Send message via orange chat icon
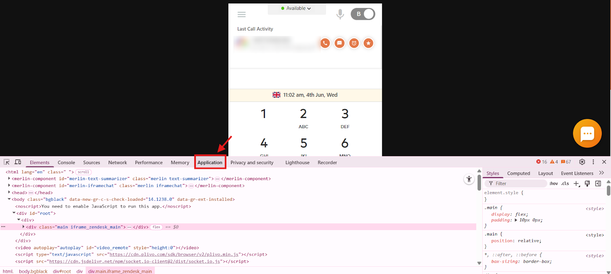611x274 pixels. tap(339, 43)
